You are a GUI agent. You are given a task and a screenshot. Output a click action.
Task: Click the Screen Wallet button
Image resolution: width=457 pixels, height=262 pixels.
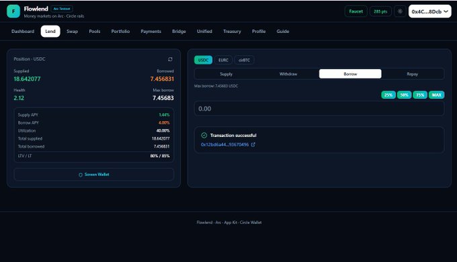point(94,175)
